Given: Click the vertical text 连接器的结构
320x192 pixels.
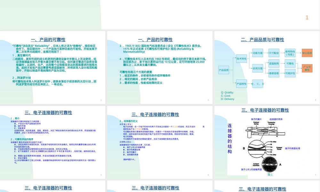Looking at the screenshot, I should [229, 139].
